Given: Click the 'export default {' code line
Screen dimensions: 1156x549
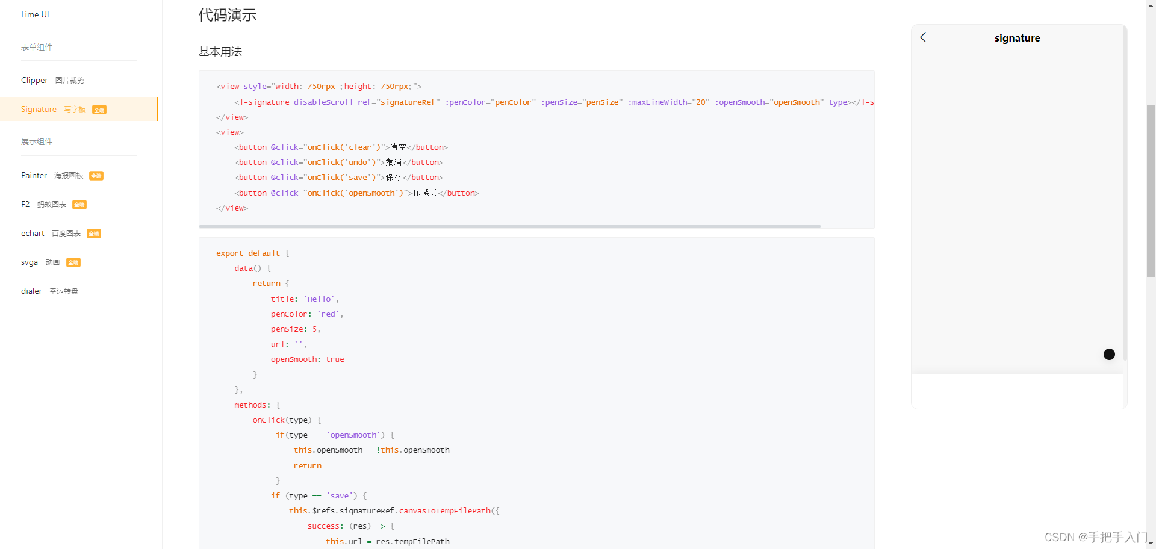Looking at the screenshot, I should (x=253, y=253).
